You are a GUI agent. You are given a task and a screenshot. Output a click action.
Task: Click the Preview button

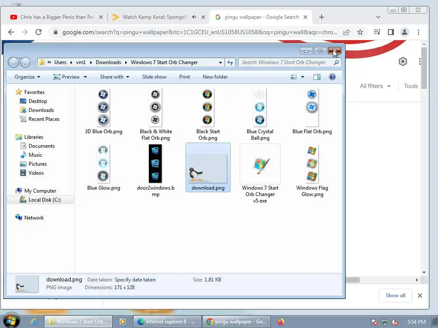tap(66, 77)
